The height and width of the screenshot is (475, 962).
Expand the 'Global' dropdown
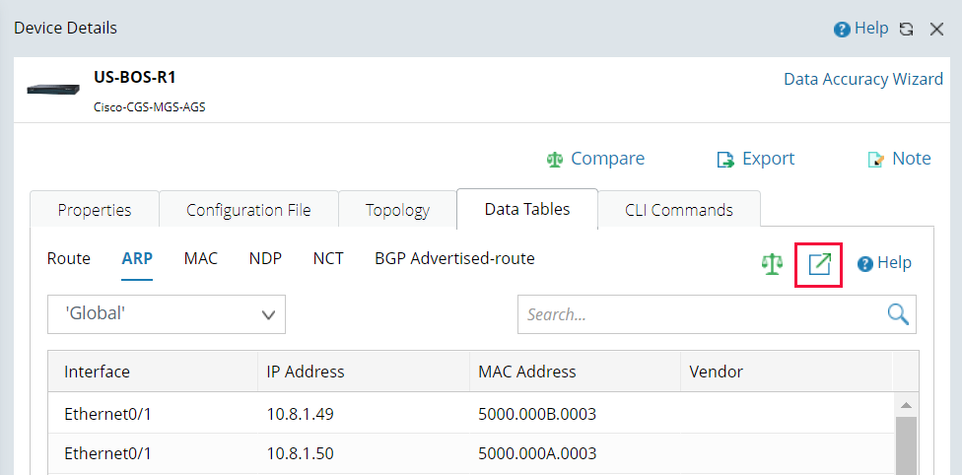[x=167, y=314]
